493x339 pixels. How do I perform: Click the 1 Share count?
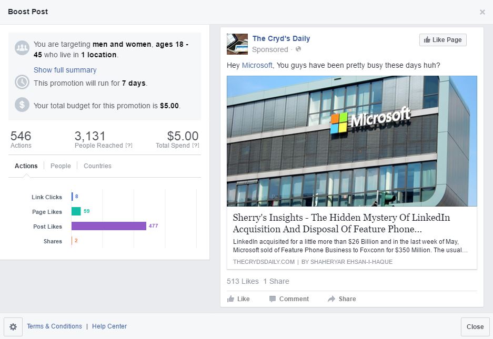coord(276,281)
